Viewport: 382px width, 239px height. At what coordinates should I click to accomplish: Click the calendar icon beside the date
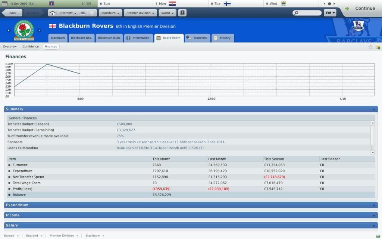click(4, 4)
